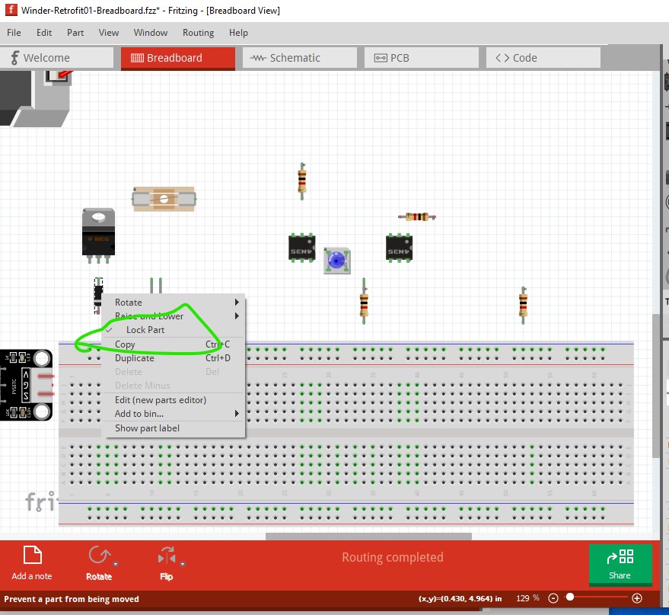The height and width of the screenshot is (615, 669).
Task: Select the black sensor module board
Action: tap(27, 385)
